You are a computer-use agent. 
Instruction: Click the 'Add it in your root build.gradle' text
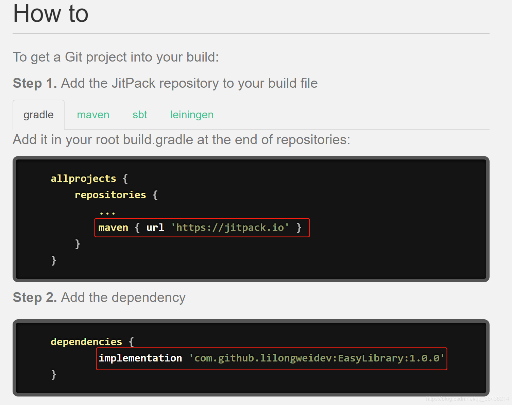pyautogui.click(x=181, y=139)
